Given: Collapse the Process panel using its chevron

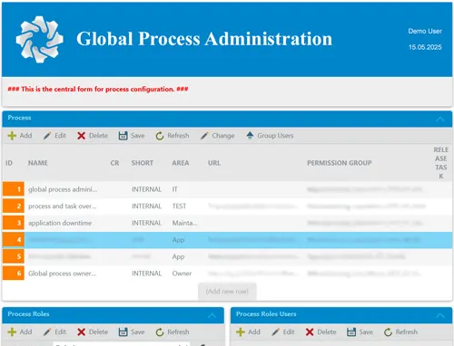Looking at the screenshot, I should point(440,119).
